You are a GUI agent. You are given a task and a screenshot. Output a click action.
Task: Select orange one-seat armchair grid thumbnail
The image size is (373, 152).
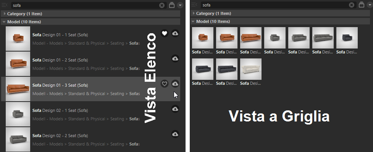tap(203, 38)
